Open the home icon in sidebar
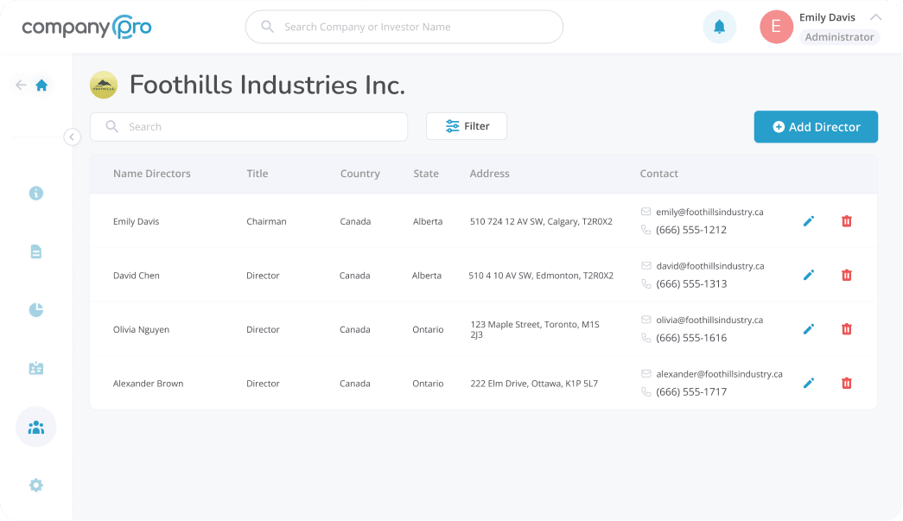The image size is (903, 521). pyautogui.click(x=41, y=85)
